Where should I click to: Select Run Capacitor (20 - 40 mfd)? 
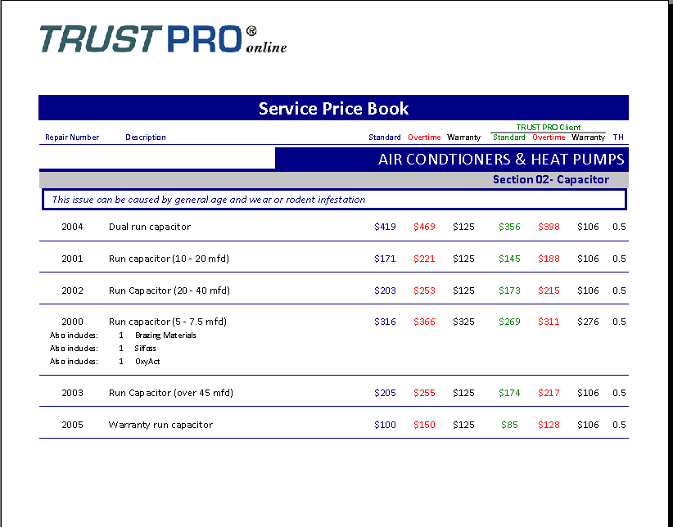pos(169,291)
